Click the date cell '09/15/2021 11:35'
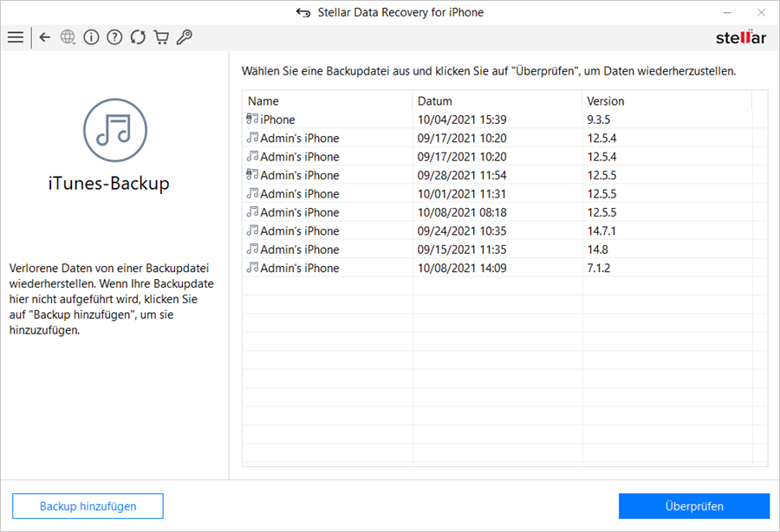Screen dimensions: 780x532 [462, 250]
